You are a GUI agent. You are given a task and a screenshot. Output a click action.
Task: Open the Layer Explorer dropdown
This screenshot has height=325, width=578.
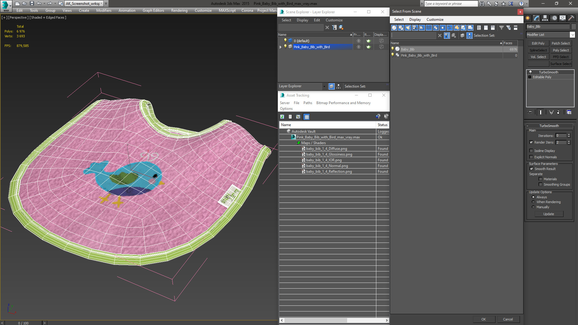[x=324, y=86]
